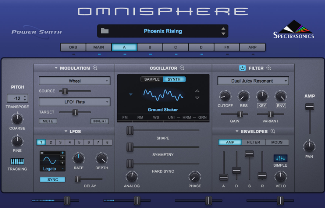Select the next waveform up arrow
The image size is (325, 208).
click(x=197, y=91)
